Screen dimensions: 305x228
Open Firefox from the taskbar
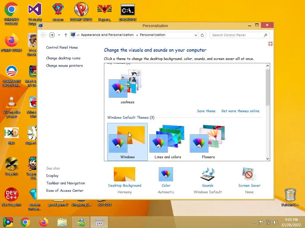(x=43, y=222)
